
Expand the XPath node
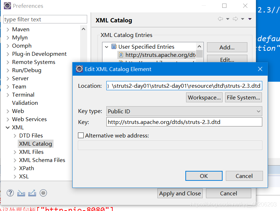pyautogui.click(x=15, y=168)
